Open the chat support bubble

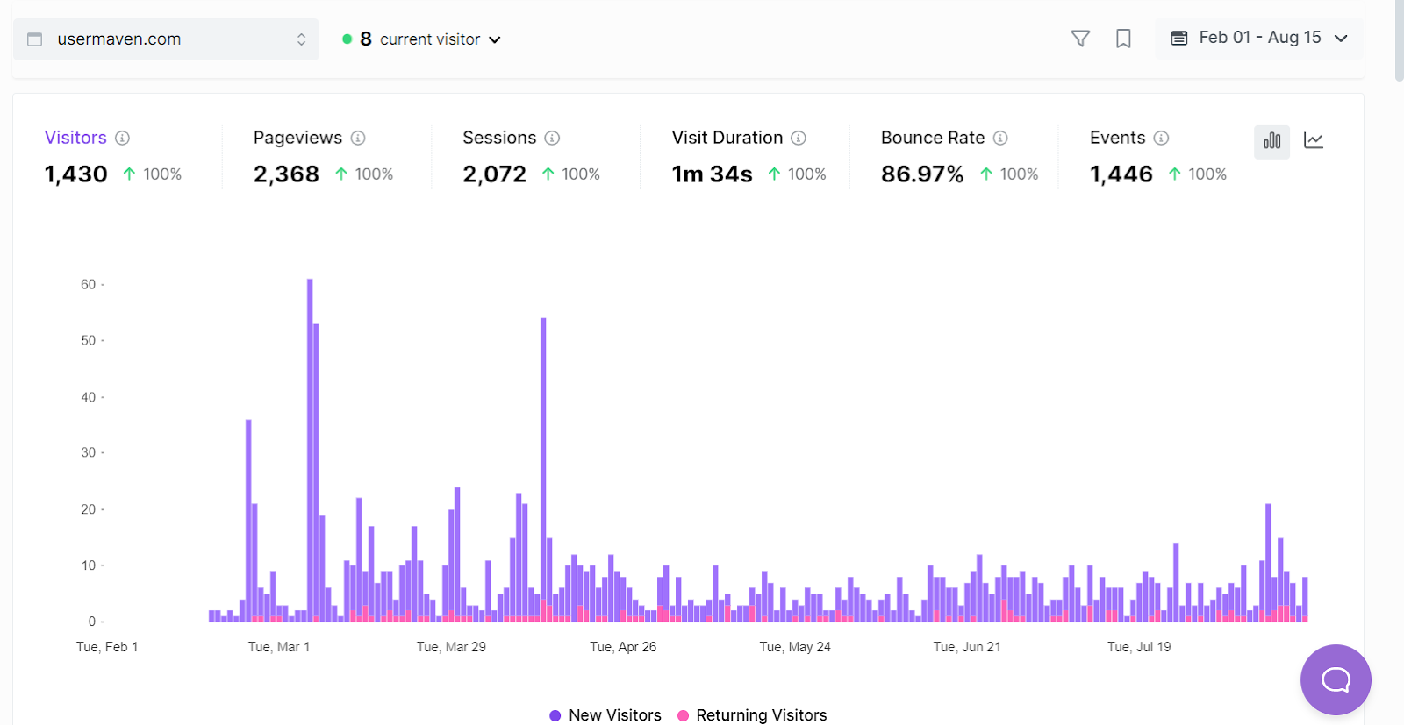coord(1336,679)
